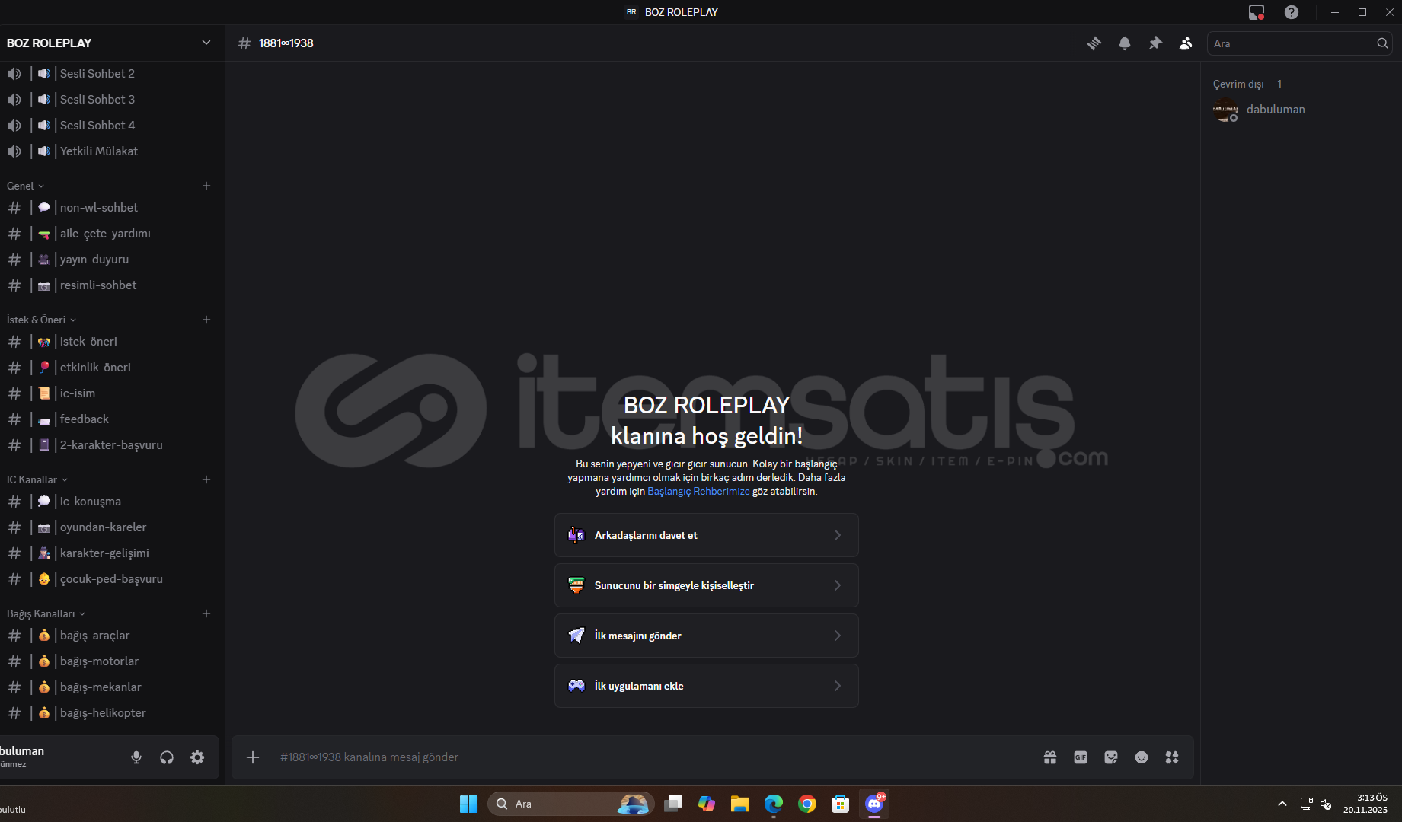The height and width of the screenshot is (822, 1402).
Task: Open File Explorer from the taskbar
Action: (739, 804)
